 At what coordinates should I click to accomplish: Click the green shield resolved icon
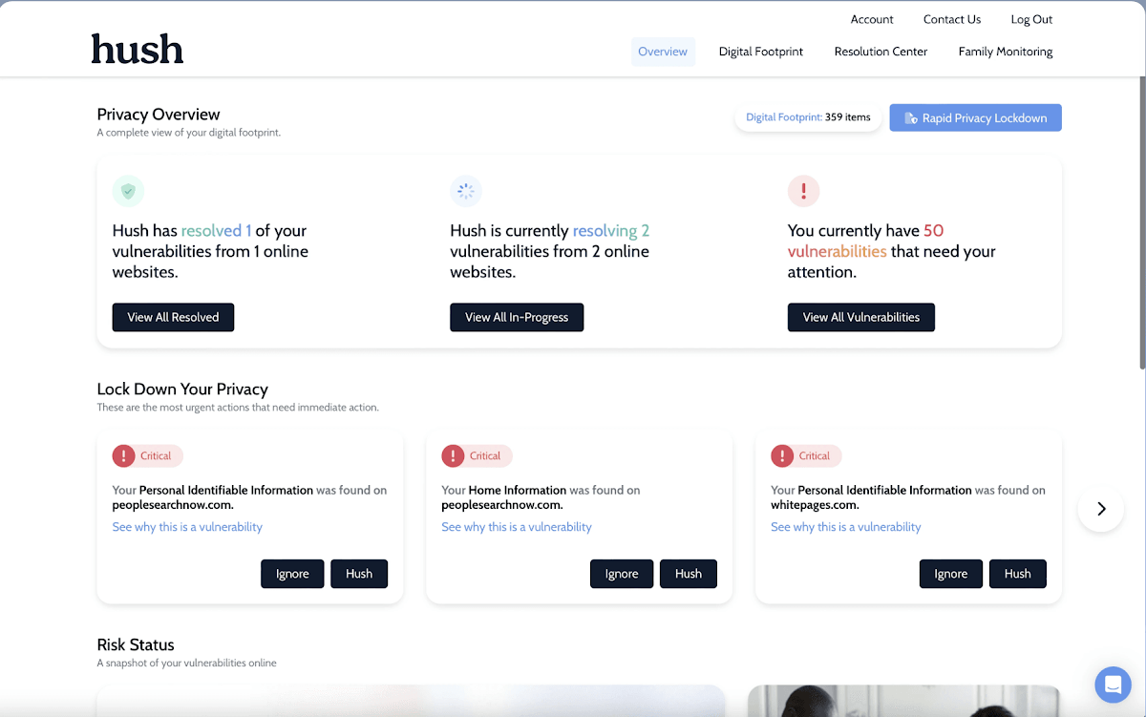tap(128, 191)
